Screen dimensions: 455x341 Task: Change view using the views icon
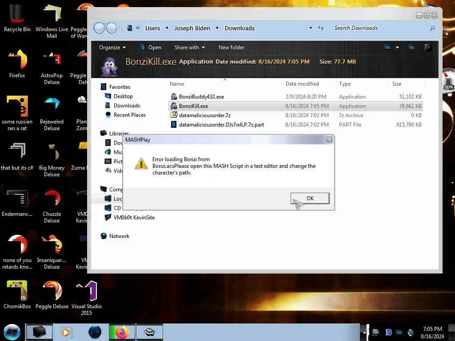pyautogui.click(x=387, y=47)
